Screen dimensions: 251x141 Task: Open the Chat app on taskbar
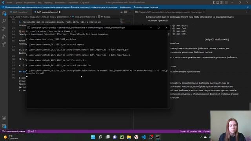tap(115, 137)
